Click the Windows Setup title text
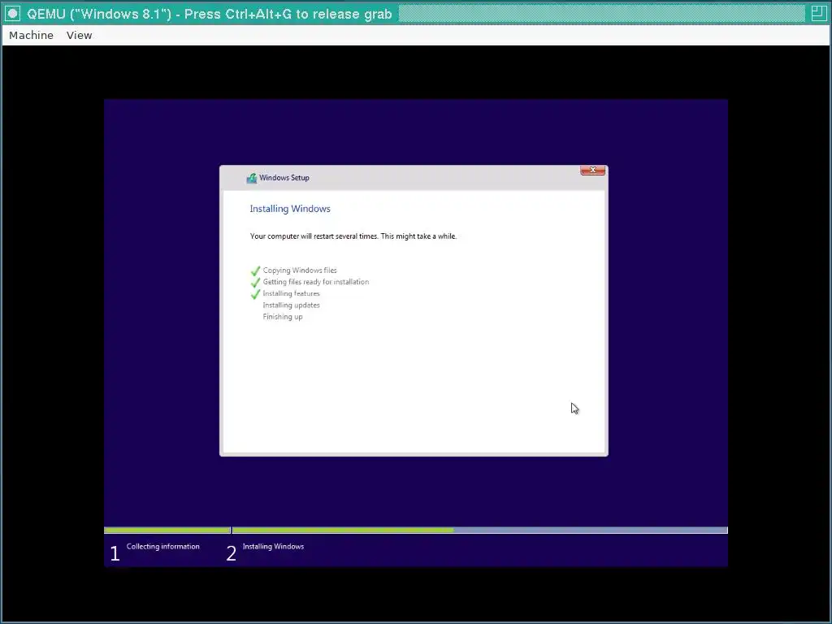 (x=284, y=178)
